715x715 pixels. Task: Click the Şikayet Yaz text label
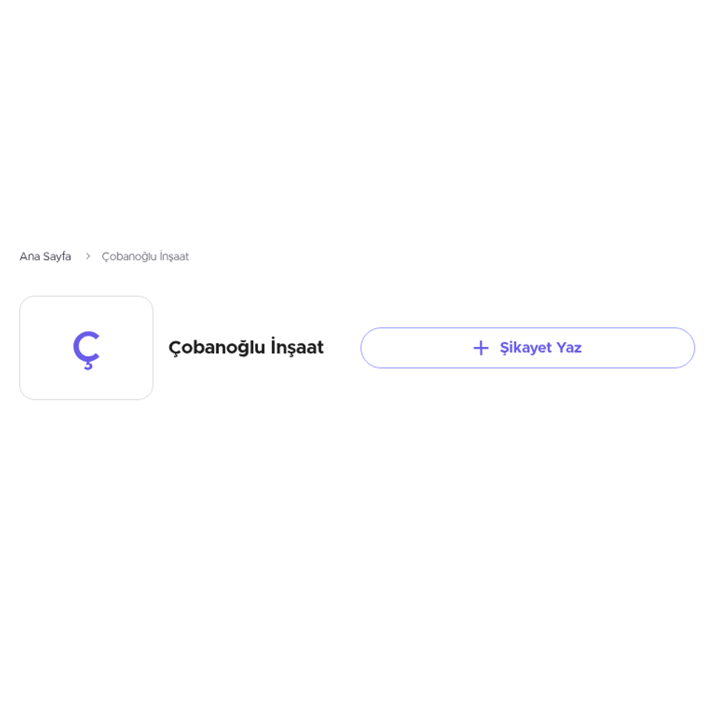(x=540, y=348)
